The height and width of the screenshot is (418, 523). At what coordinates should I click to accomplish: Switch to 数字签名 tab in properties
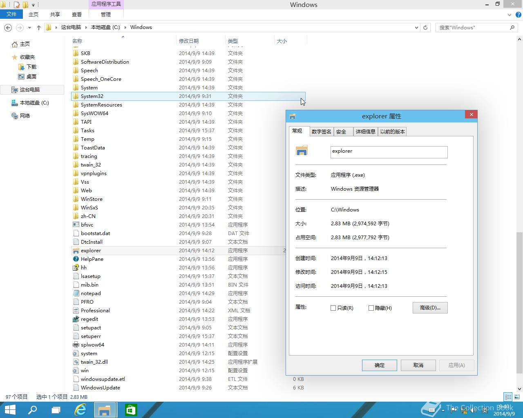pos(321,131)
